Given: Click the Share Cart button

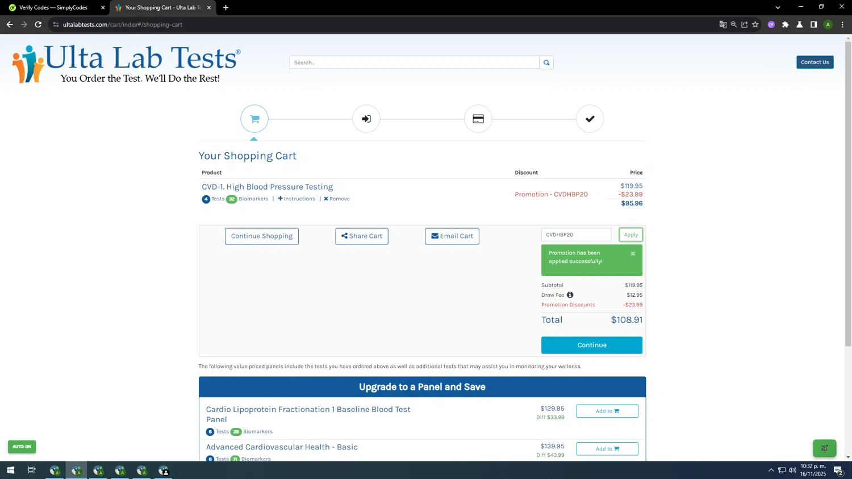Looking at the screenshot, I should [x=361, y=236].
